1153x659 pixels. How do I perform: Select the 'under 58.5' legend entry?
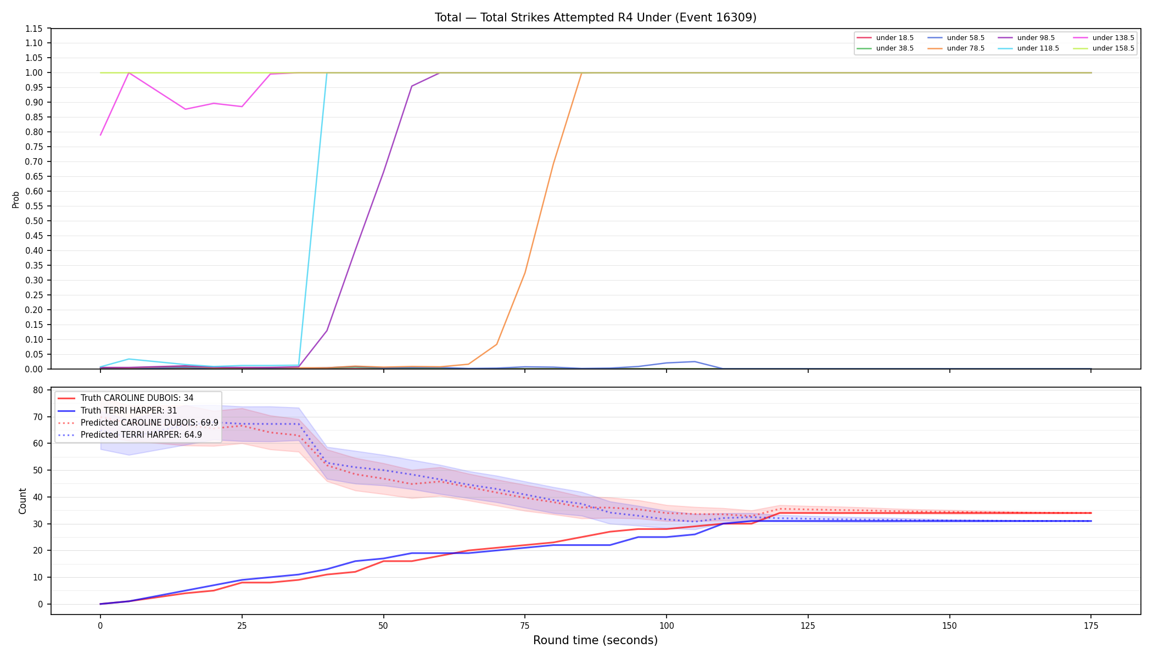[956, 38]
